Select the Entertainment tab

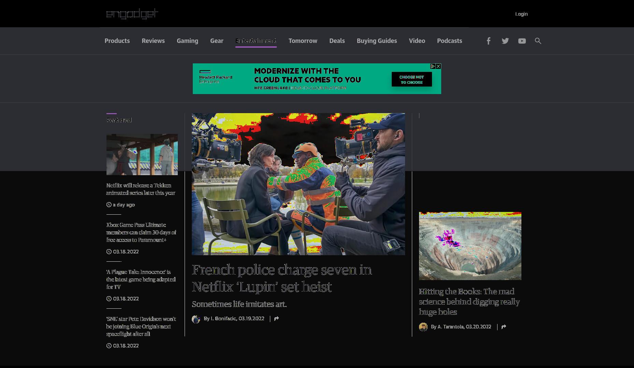coord(256,41)
